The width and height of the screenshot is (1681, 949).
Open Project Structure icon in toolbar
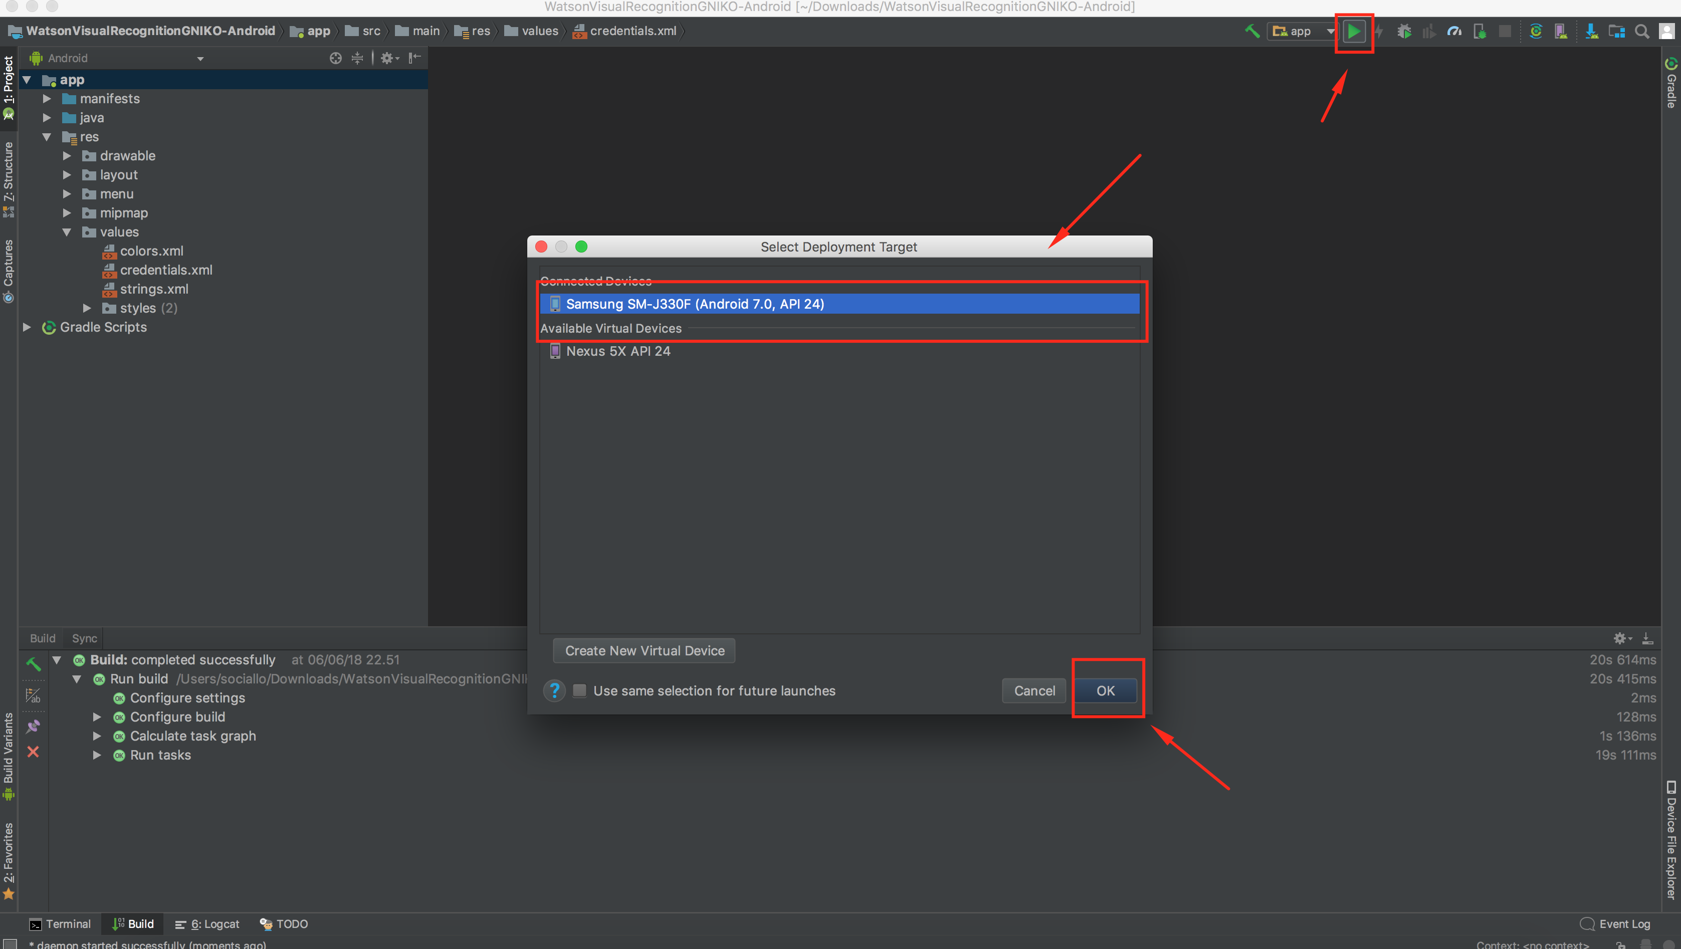point(1616,31)
